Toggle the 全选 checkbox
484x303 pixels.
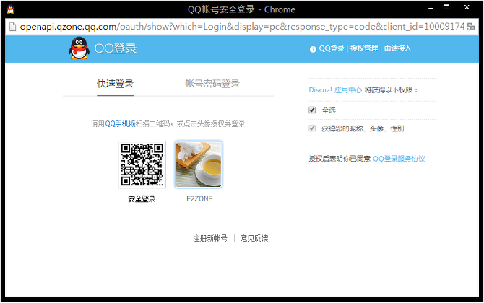click(312, 110)
